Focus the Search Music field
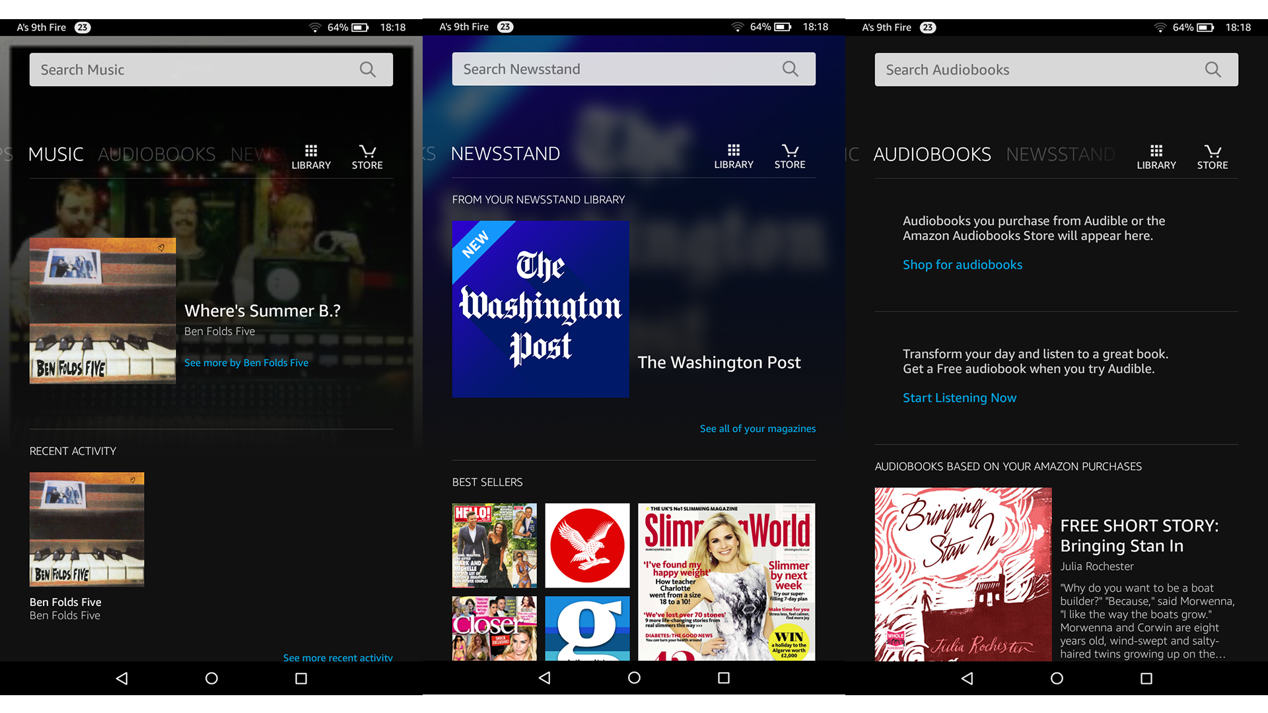Image resolution: width=1268 pixels, height=713 pixels. pyautogui.click(x=211, y=69)
